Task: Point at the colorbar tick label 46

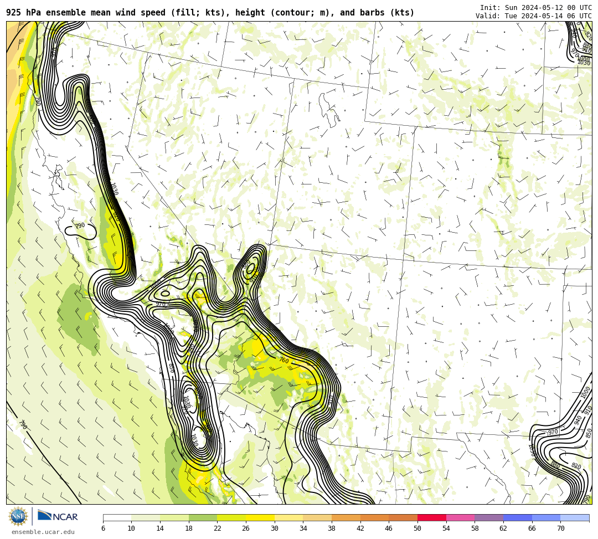Action: click(x=389, y=528)
